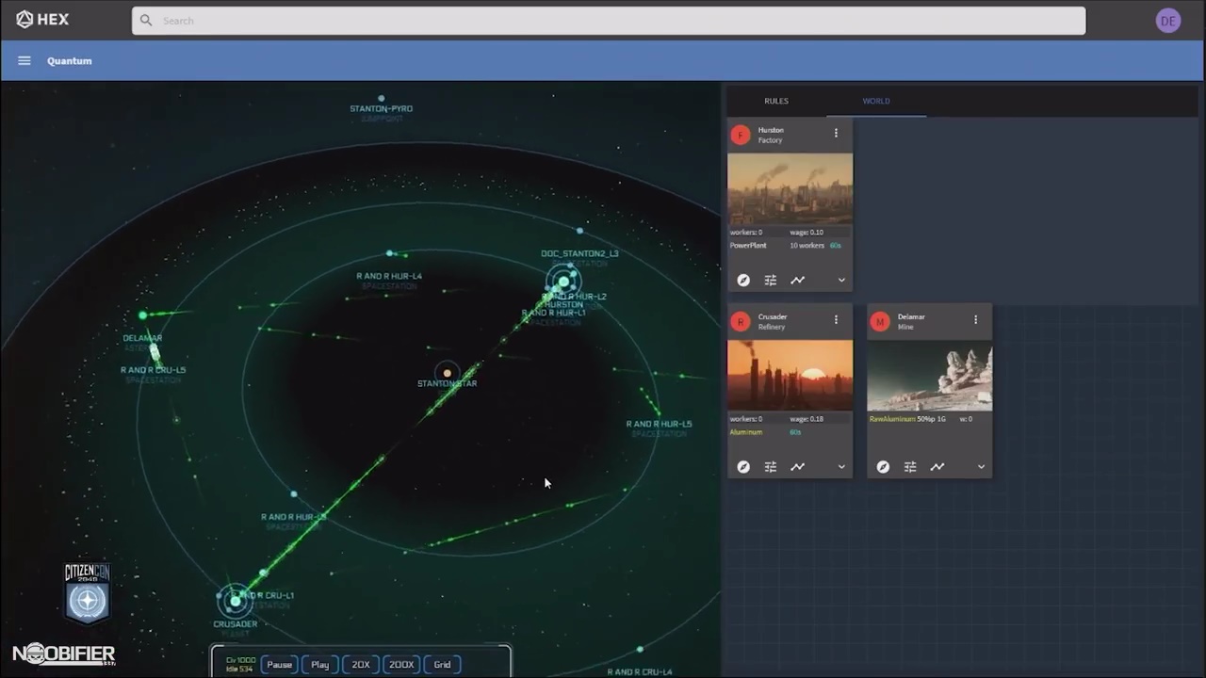Open Delamar card tuning sliders icon
1206x678 pixels.
910,466
